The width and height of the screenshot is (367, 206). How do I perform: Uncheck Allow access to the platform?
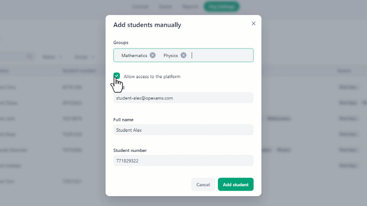click(116, 76)
